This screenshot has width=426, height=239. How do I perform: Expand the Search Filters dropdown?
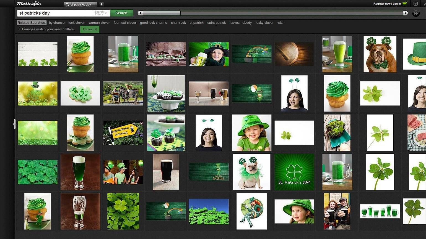pos(101,13)
